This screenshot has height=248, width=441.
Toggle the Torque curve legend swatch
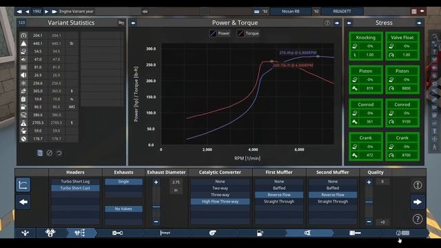coord(240,34)
